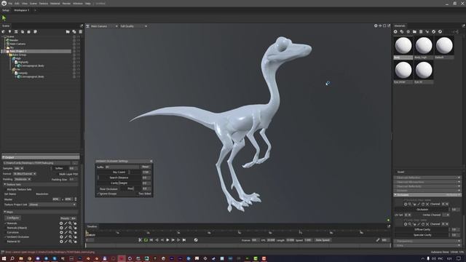Open Windows Start menu

pyautogui.click(x=4, y=259)
